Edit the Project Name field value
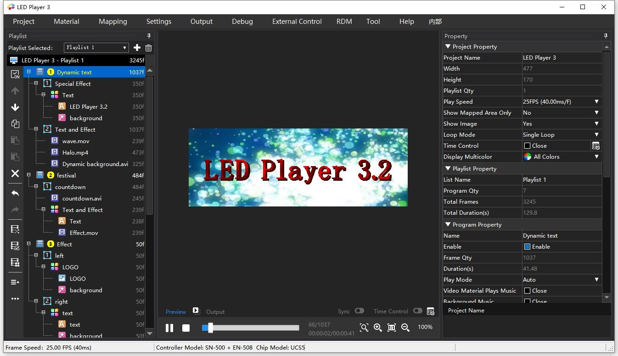 pyautogui.click(x=562, y=58)
